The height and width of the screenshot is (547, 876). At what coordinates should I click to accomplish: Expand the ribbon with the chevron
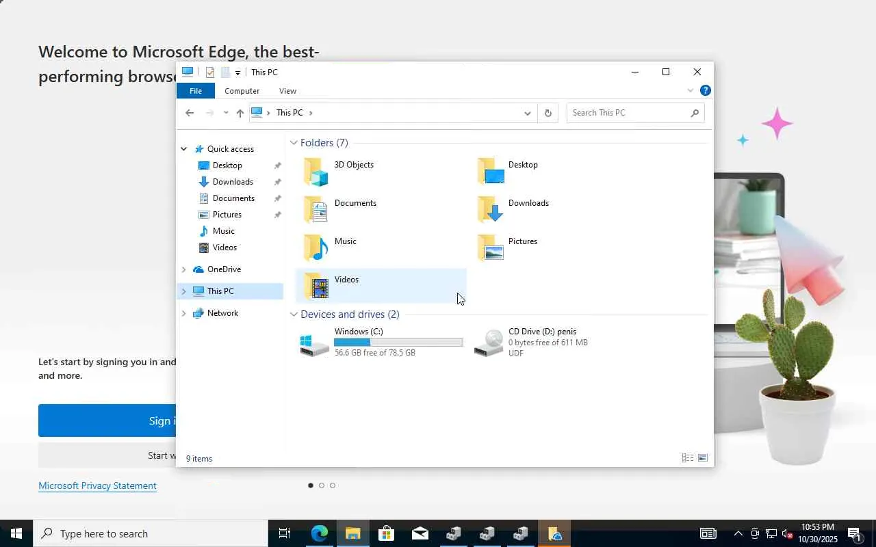[x=691, y=90]
